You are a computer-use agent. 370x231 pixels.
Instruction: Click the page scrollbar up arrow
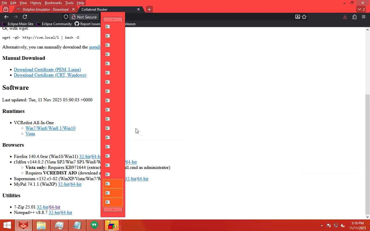click(367, 29)
